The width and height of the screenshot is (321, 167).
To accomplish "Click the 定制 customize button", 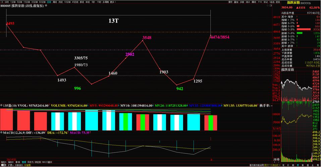I will (38, 162).
